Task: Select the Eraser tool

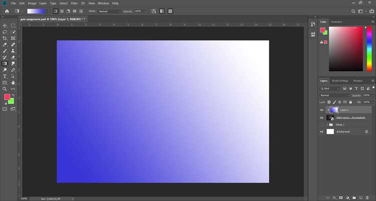Action: click(13, 57)
